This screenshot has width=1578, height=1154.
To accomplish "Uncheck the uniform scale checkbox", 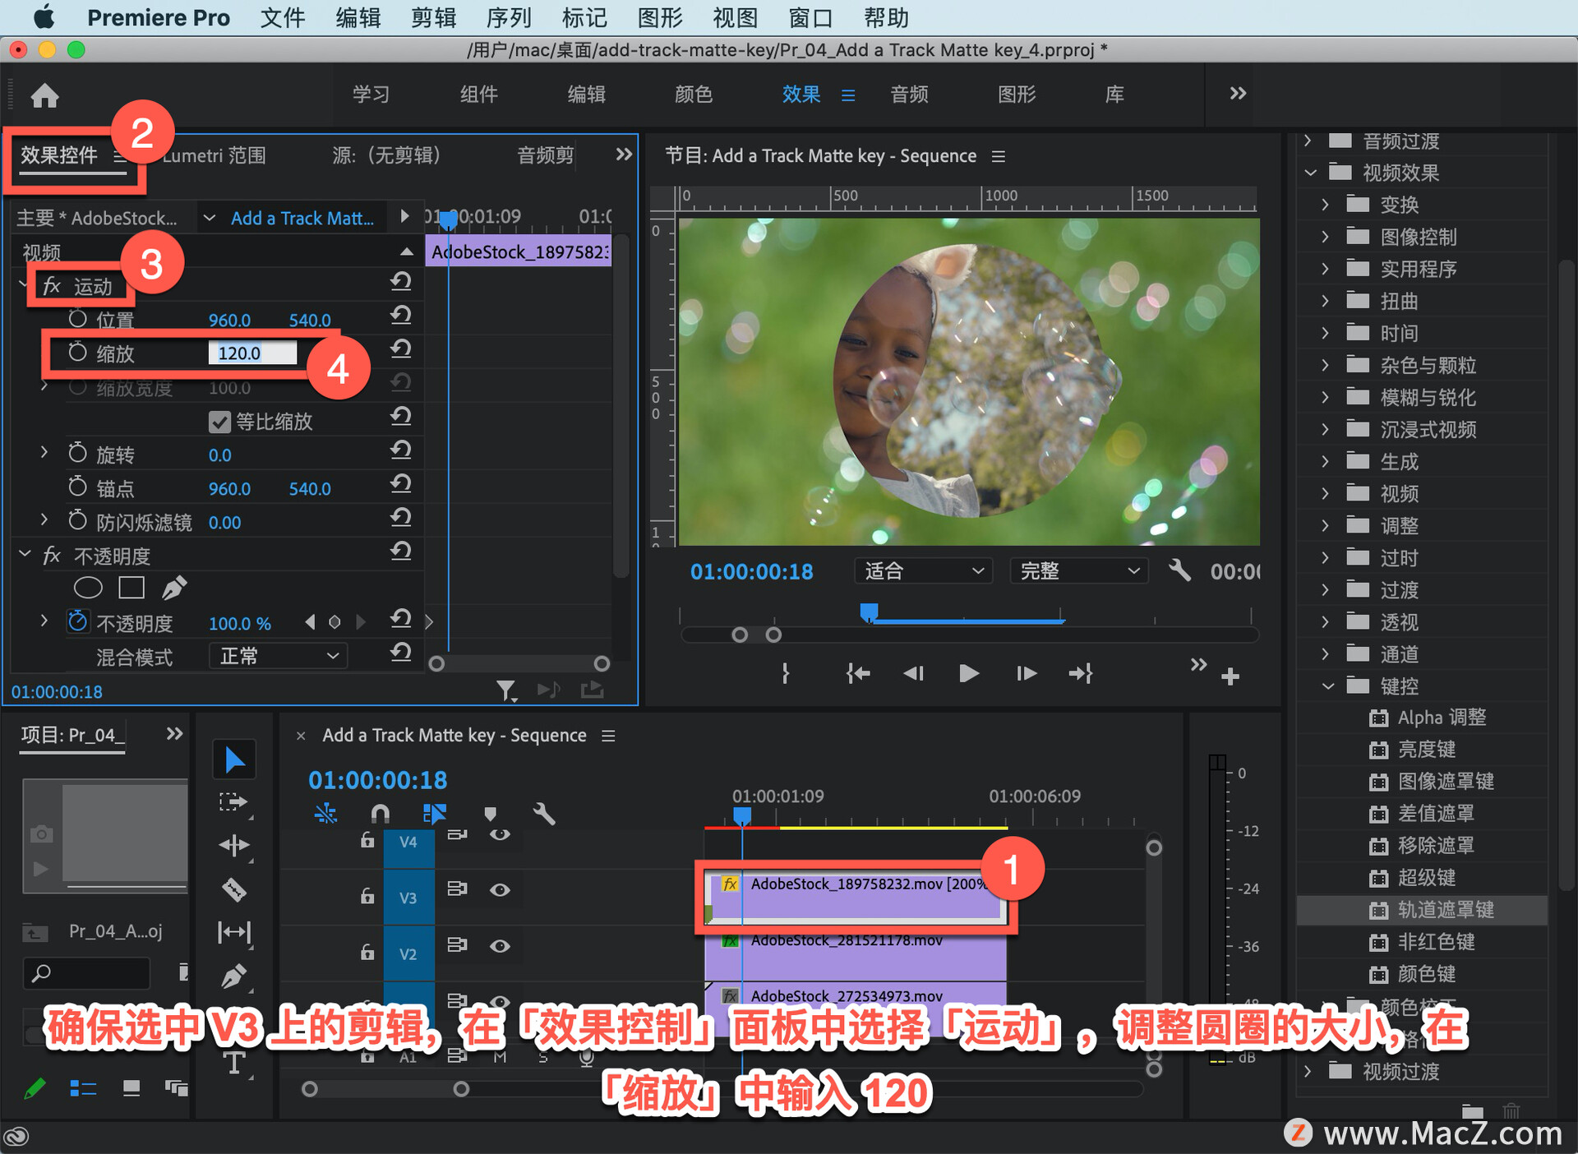I will click(x=219, y=422).
